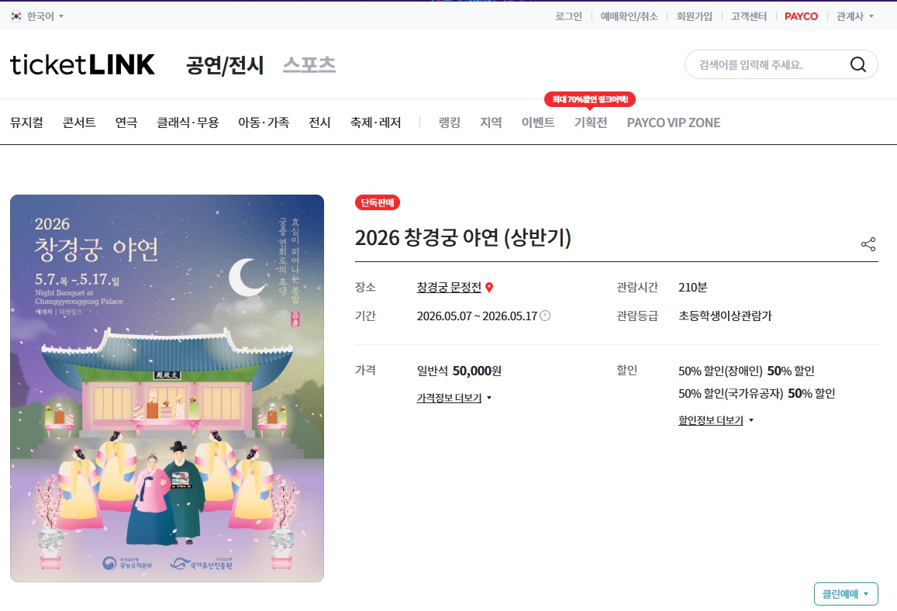Image resolution: width=897 pixels, height=611 pixels.
Task: Click the 로그인 link
Action: click(568, 16)
